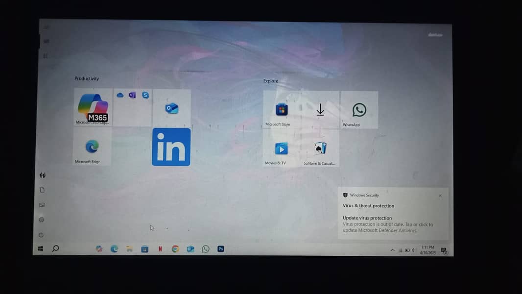This screenshot has width=522, height=294.
Task: Close the Windows Security notification
Action: [x=440, y=196]
